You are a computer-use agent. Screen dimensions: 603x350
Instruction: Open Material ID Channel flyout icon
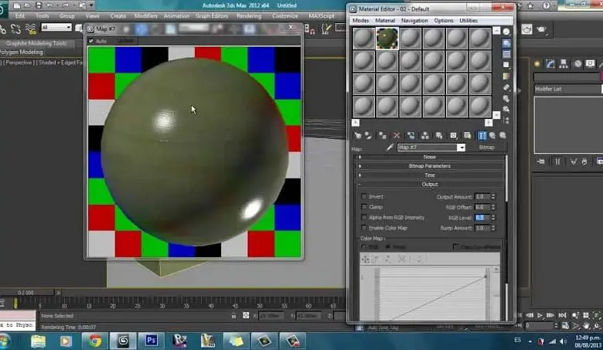(x=453, y=135)
